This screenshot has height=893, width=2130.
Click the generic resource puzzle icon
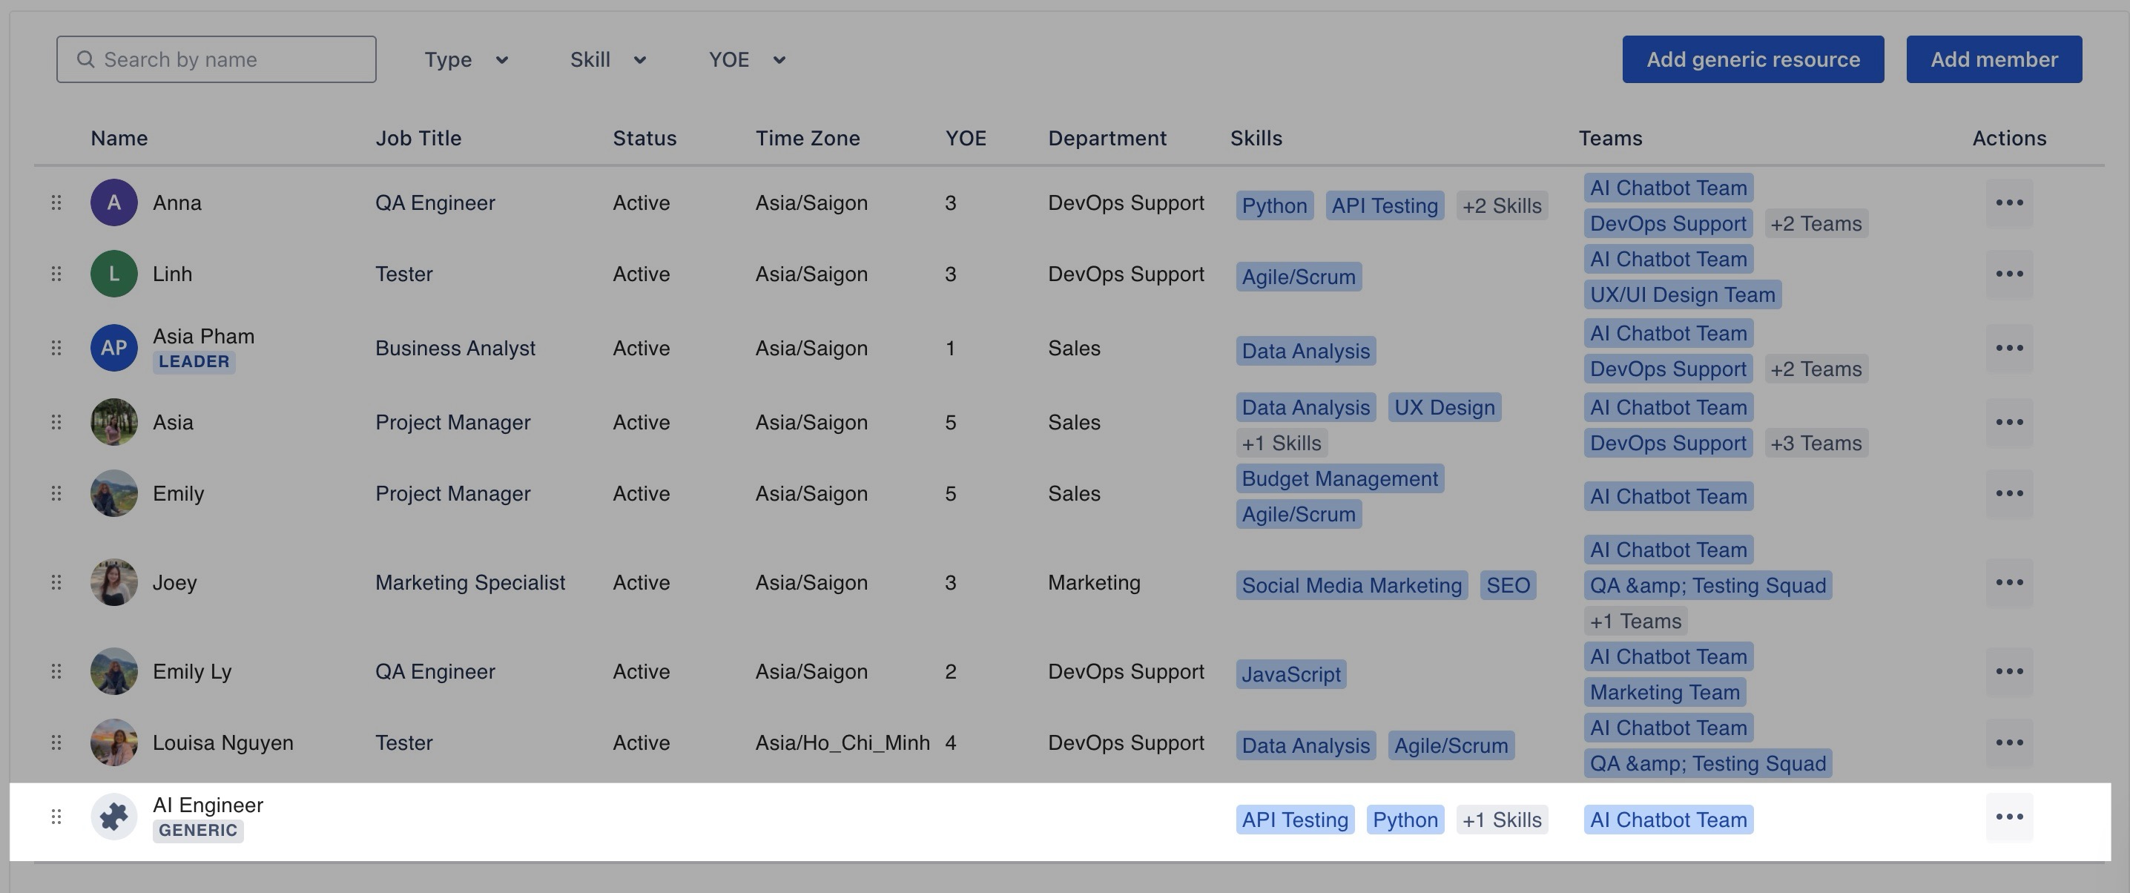(x=113, y=817)
